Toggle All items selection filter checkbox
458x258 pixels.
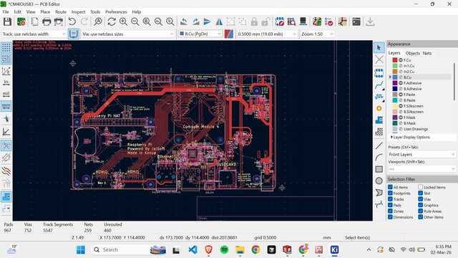390,187
